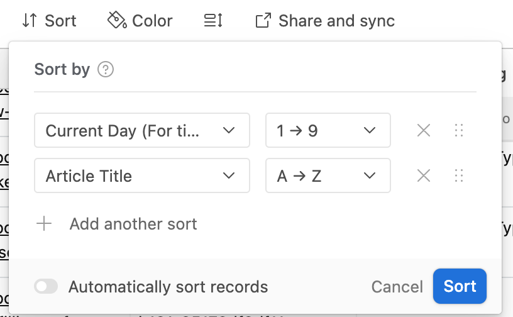The image size is (513, 317).
Task: Click the Share and sync export icon
Action: 263,21
